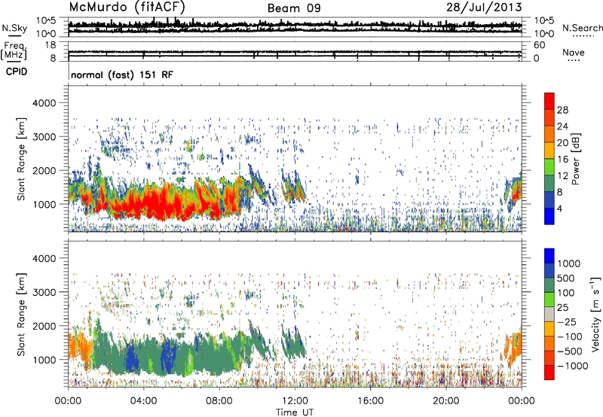Screen dimensions: 603x417
Task: Click the '2000' tick on velocity panel
Action: tap(44, 326)
